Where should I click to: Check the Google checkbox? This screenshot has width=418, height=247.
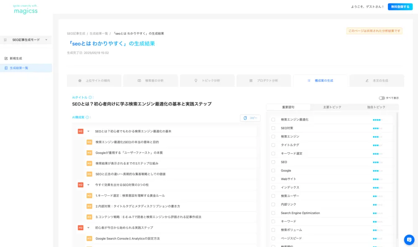pyautogui.click(x=273, y=171)
